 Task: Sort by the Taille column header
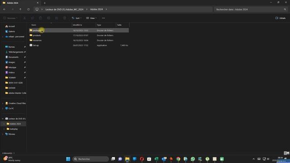coord(123,25)
